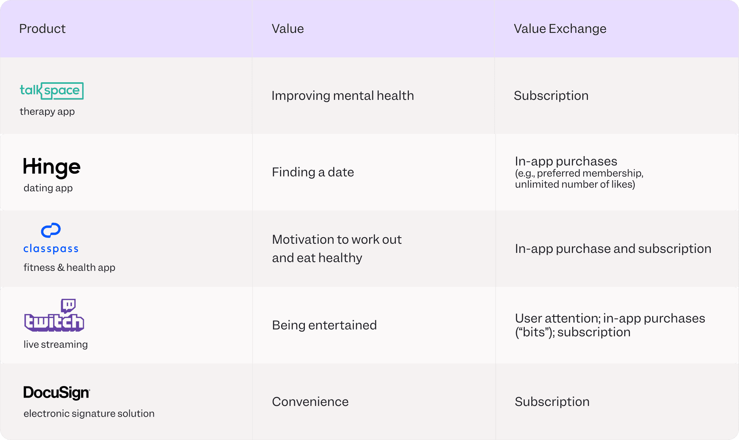Select the Value column header
The width and height of the screenshot is (739, 440).
tap(288, 29)
